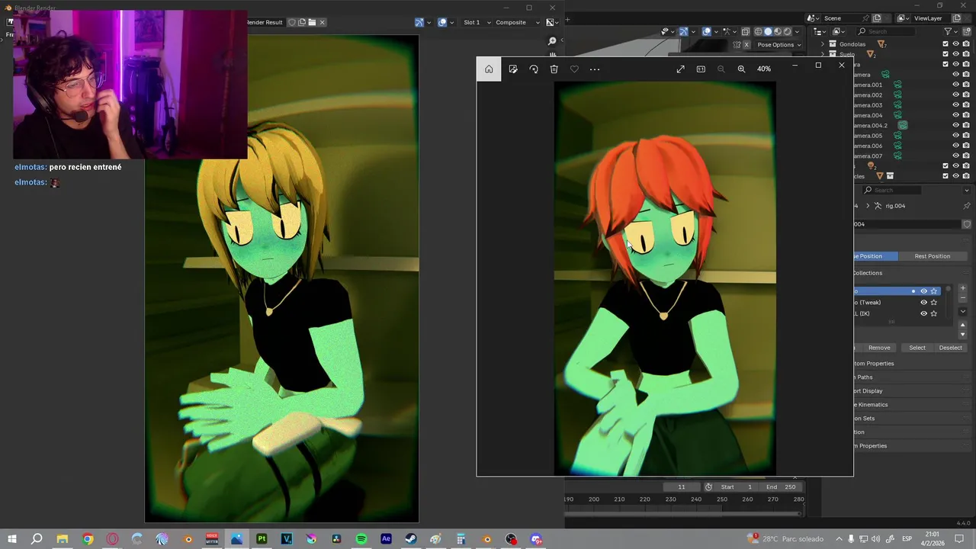Open Spotify from the taskbar
The height and width of the screenshot is (549, 976).
pyautogui.click(x=361, y=539)
